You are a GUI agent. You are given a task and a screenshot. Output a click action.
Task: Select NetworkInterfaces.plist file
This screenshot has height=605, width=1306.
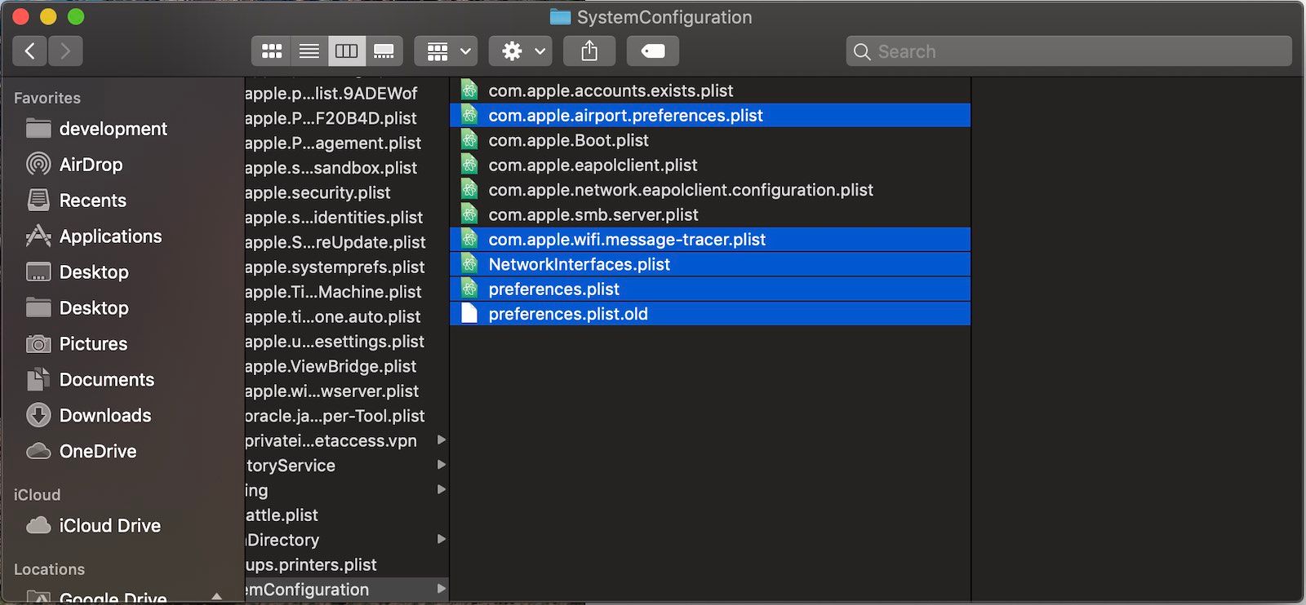coord(710,265)
